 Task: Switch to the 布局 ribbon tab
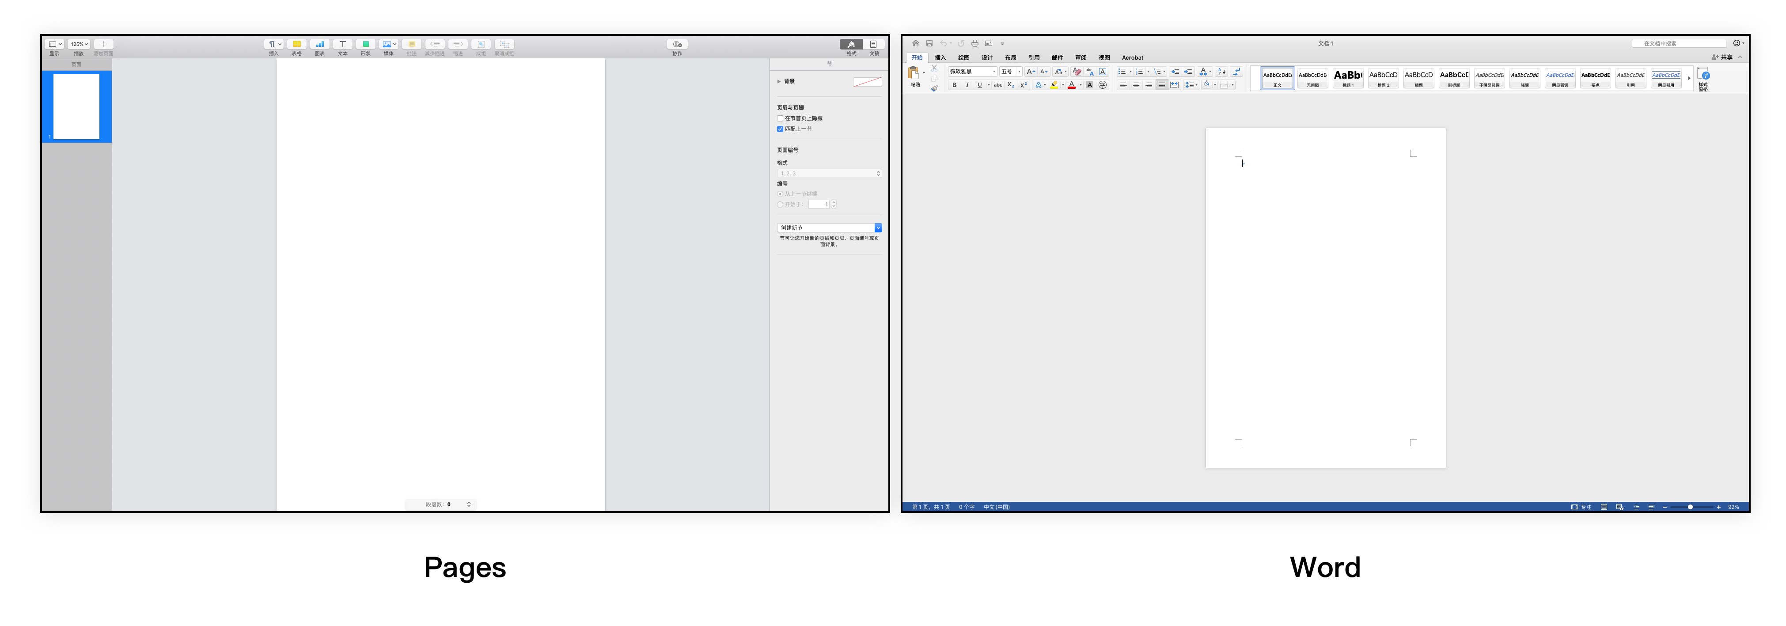point(1010,57)
